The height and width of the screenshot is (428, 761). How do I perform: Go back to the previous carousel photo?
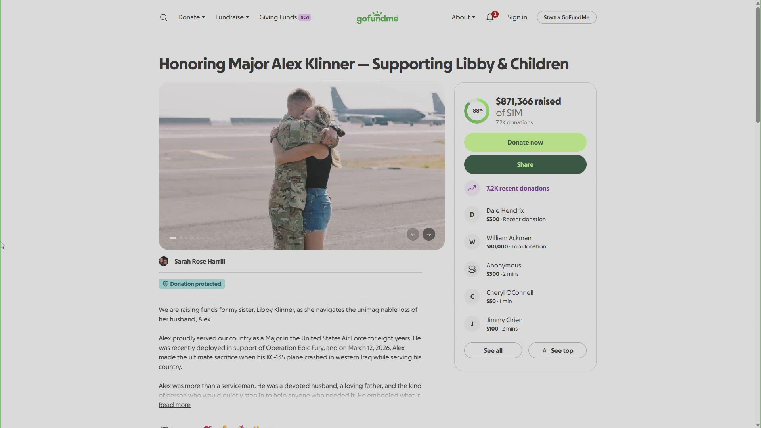tap(413, 234)
